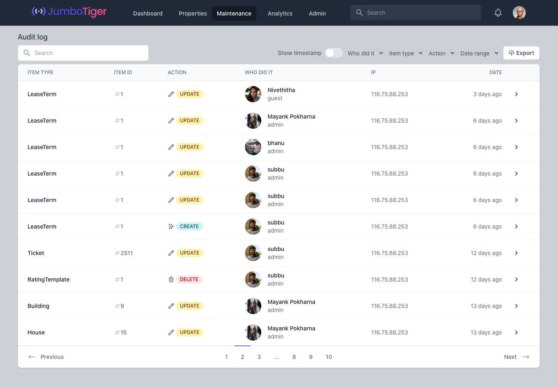Open the Admin nav item
The height and width of the screenshot is (387, 558).
point(317,13)
